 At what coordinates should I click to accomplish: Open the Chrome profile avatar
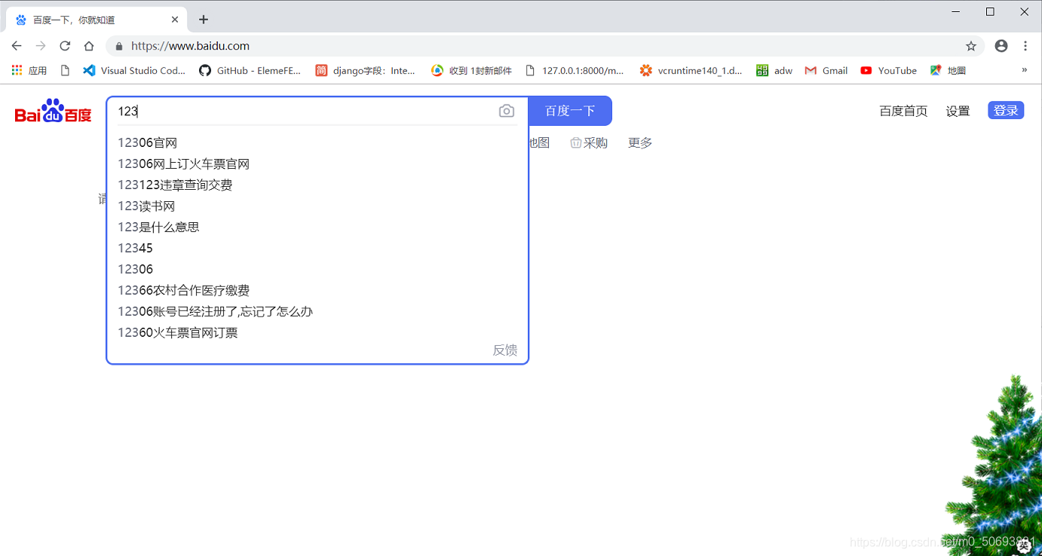1001,46
